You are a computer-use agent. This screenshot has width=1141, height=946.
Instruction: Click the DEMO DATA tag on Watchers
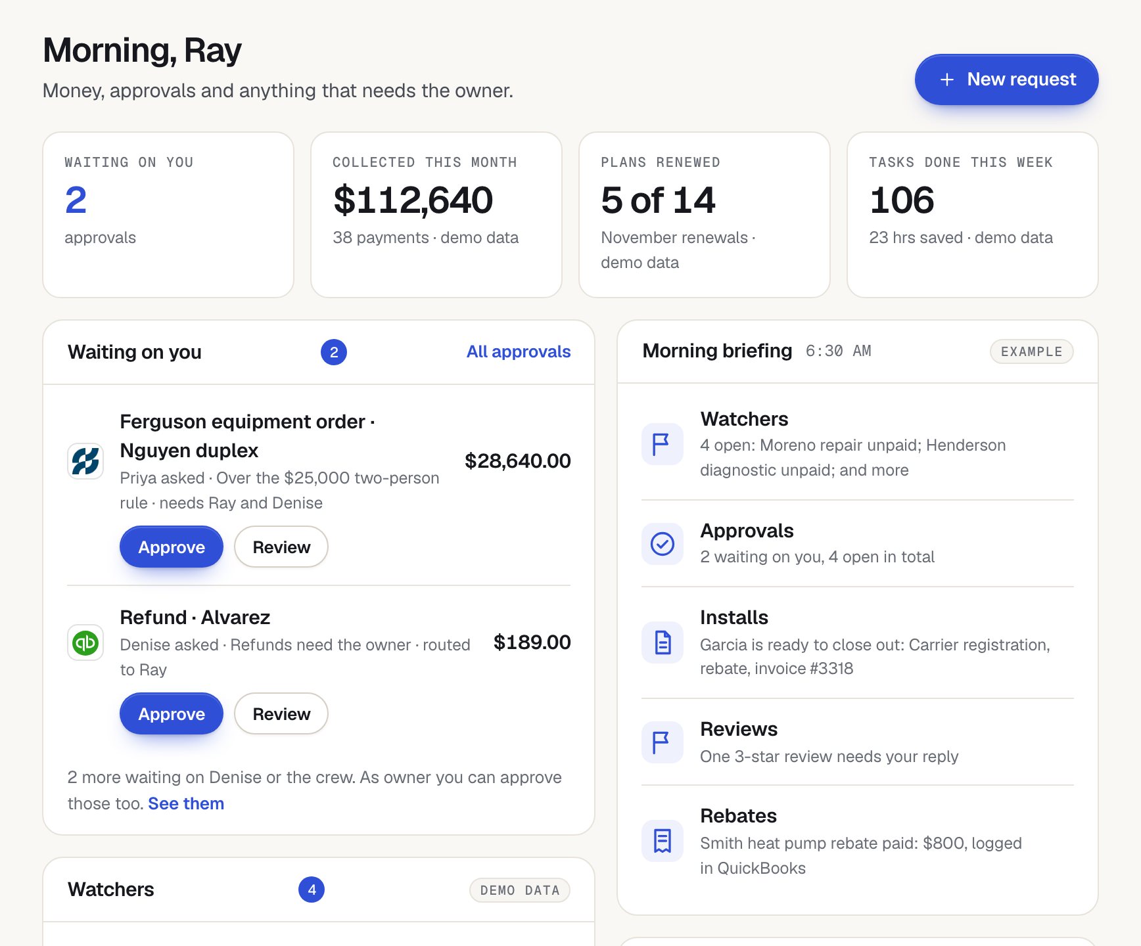pyautogui.click(x=520, y=890)
